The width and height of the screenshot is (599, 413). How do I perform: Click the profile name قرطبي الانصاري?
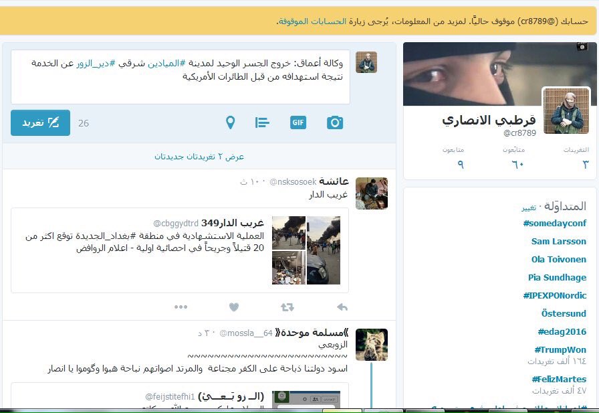489,120
